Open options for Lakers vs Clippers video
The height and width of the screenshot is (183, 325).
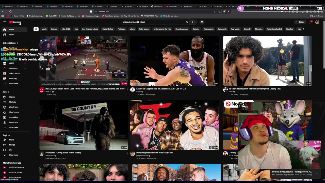(x=218, y=89)
